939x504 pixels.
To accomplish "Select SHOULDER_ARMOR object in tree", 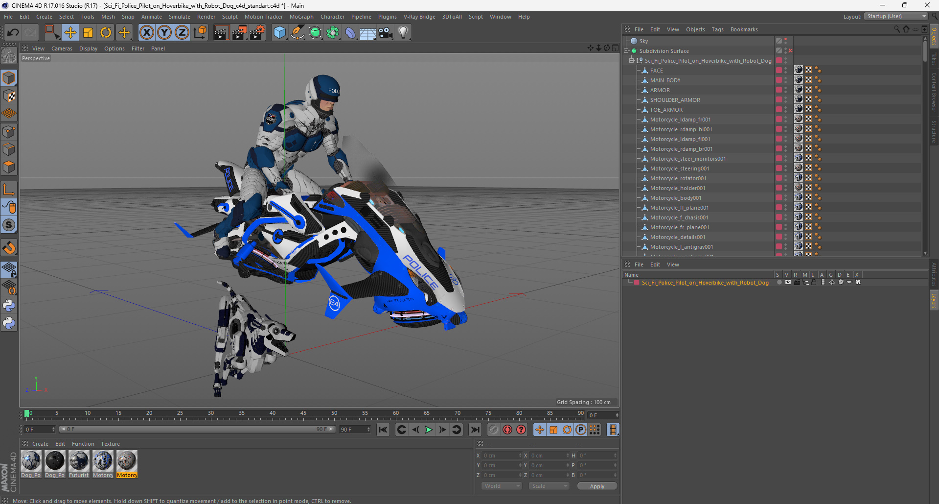I will (x=675, y=100).
